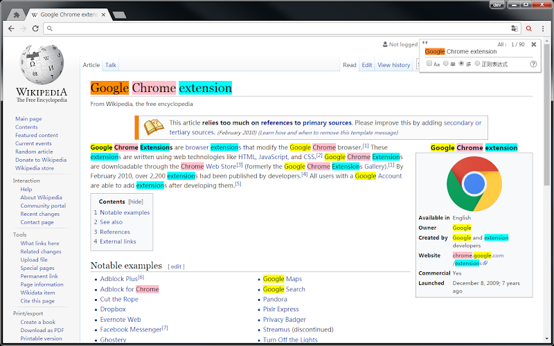Jump to next match arrow in find panel
The width and height of the screenshot is (554, 346).
[x=427, y=42]
